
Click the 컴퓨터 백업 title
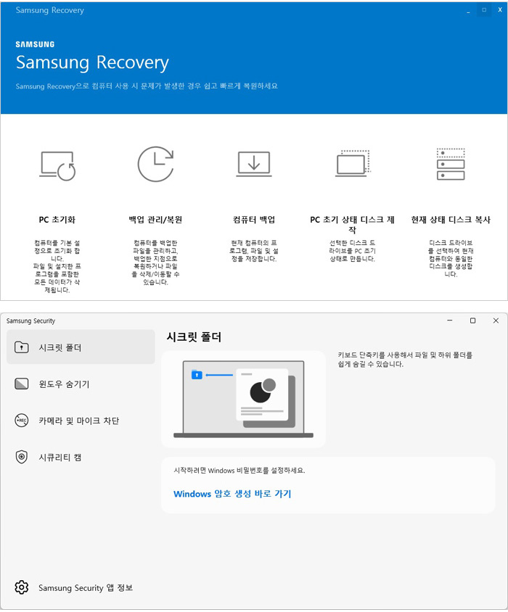pyautogui.click(x=254, y=220)
